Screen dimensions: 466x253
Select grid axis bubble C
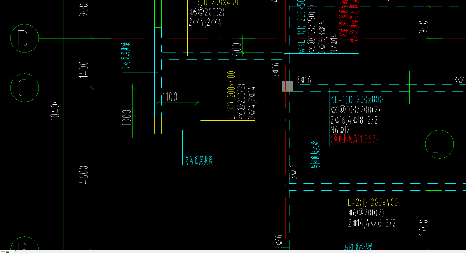pos(25,88)
